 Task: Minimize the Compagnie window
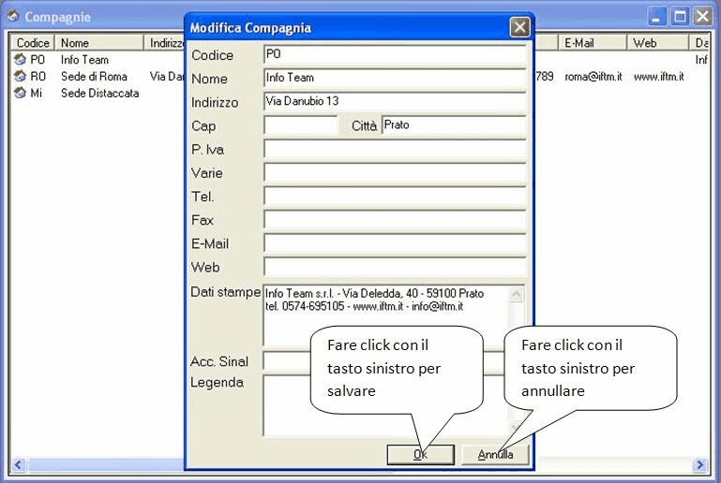656,17
